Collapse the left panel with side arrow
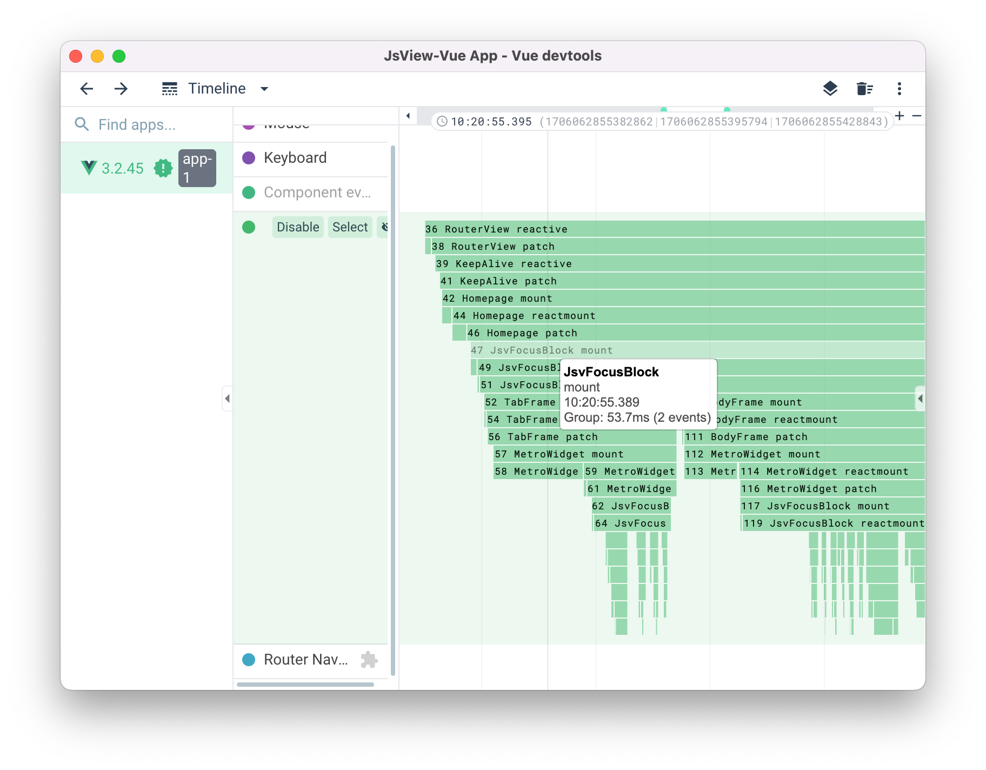This screenshot has height=770, width=986. pos(227,399)
